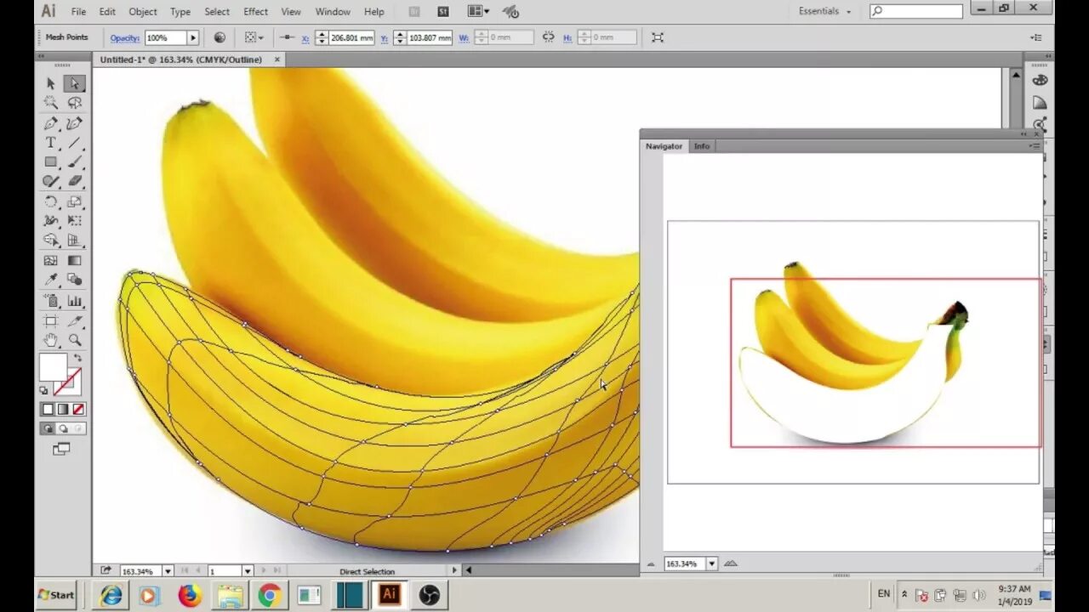1089x612 pixels.
Task: Select the Width tool
Action: tap(51, 221)
